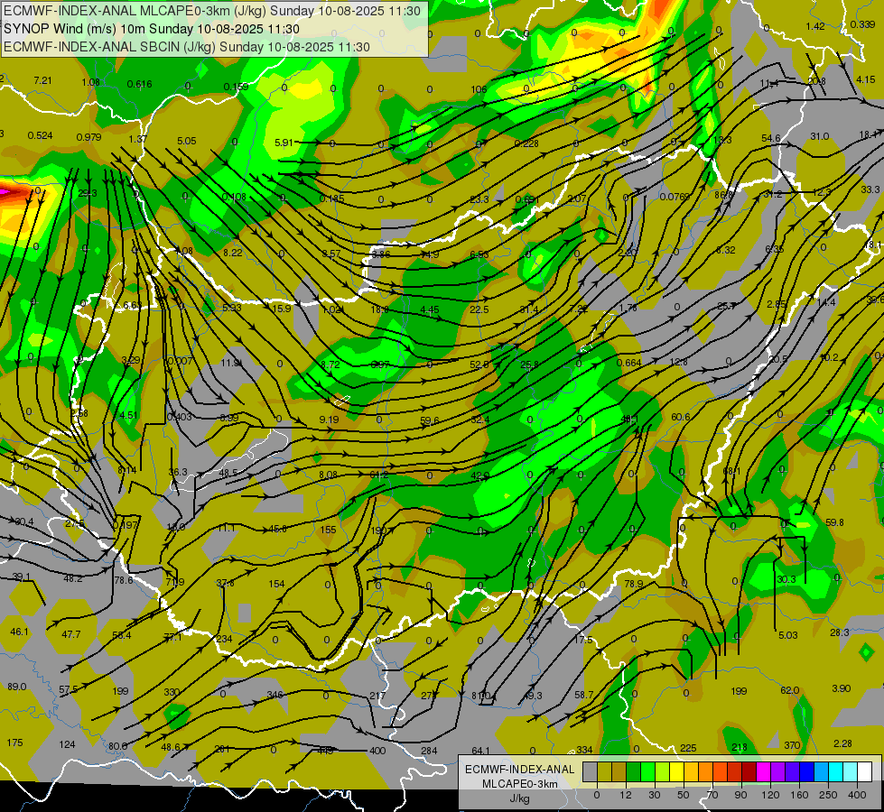884x812 pixels.
Task: Click the map value 4.15
Action: [x=865, y=79]
